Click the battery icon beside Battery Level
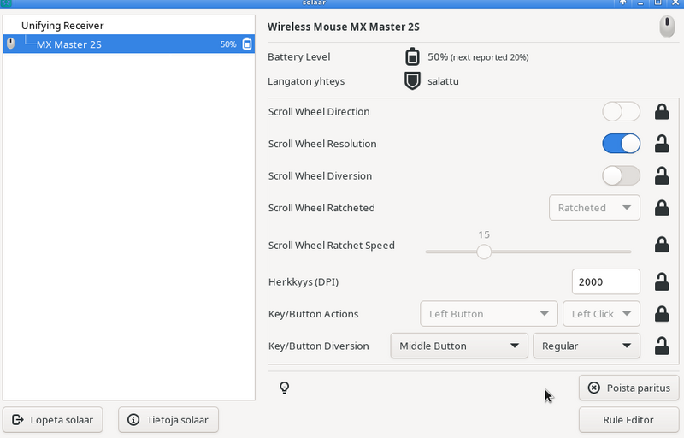This screenshot has width=684, height=438. tap(412, 57)
